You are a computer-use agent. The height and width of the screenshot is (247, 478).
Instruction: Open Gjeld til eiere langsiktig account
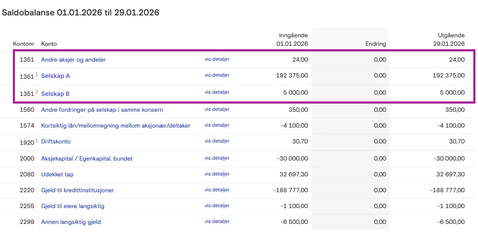pyautogui.click(x=73, y=206)
